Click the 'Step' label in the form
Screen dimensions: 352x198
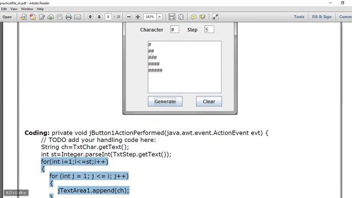(192, 30)
